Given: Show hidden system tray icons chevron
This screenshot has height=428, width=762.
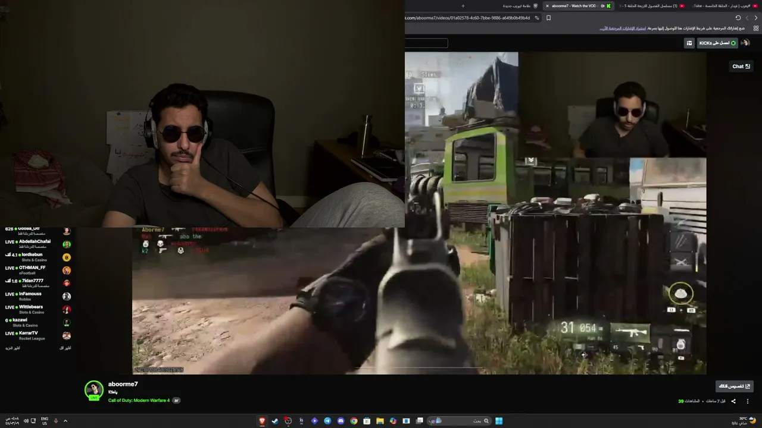Looking at the screenshot, I should click(x=65, y=421).
